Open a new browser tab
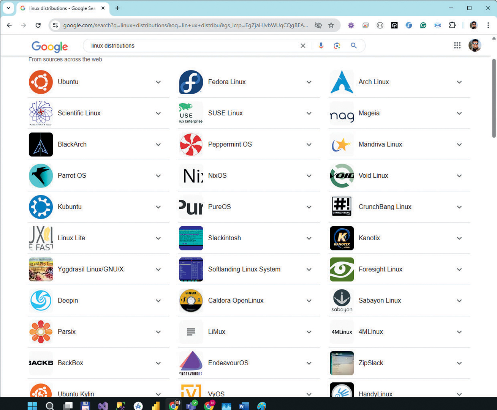The height and width of the screenshot is (410, 497). coord(117,8)
